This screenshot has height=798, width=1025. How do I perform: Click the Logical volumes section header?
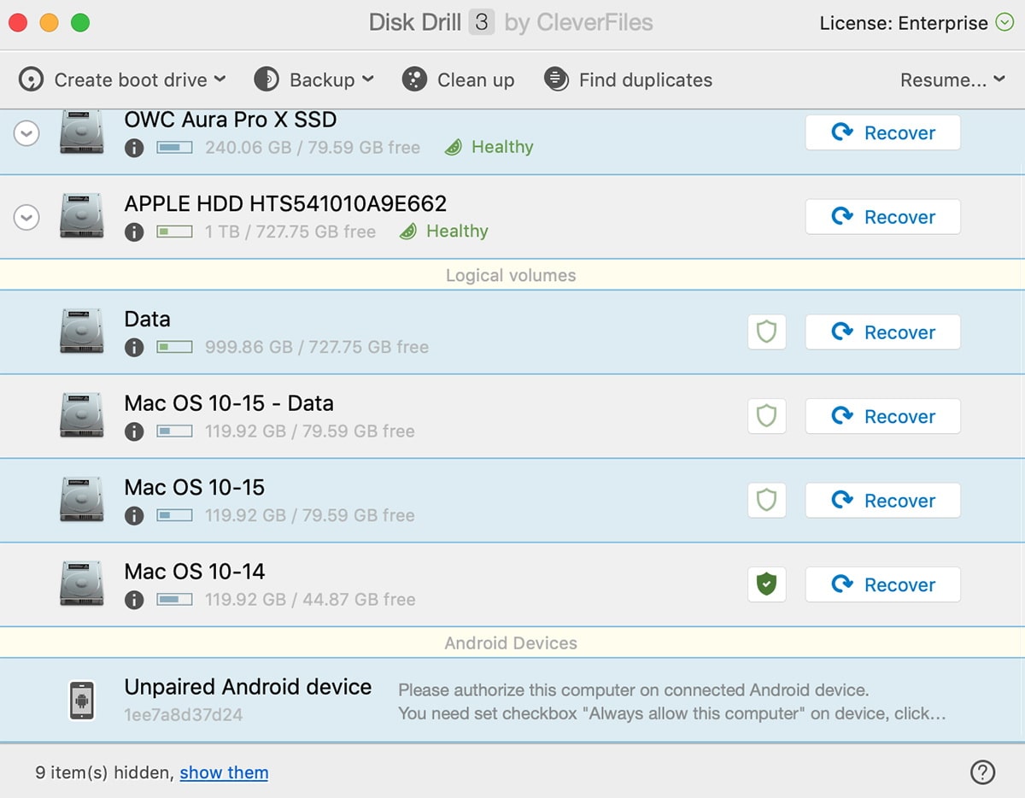[511, 275]
